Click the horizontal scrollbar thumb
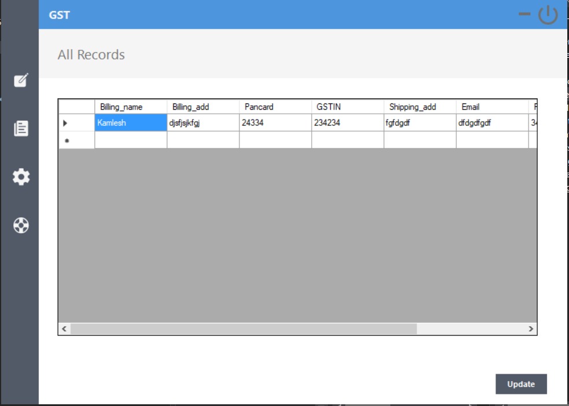Viewport: 569px width, 406px height. 243,329
